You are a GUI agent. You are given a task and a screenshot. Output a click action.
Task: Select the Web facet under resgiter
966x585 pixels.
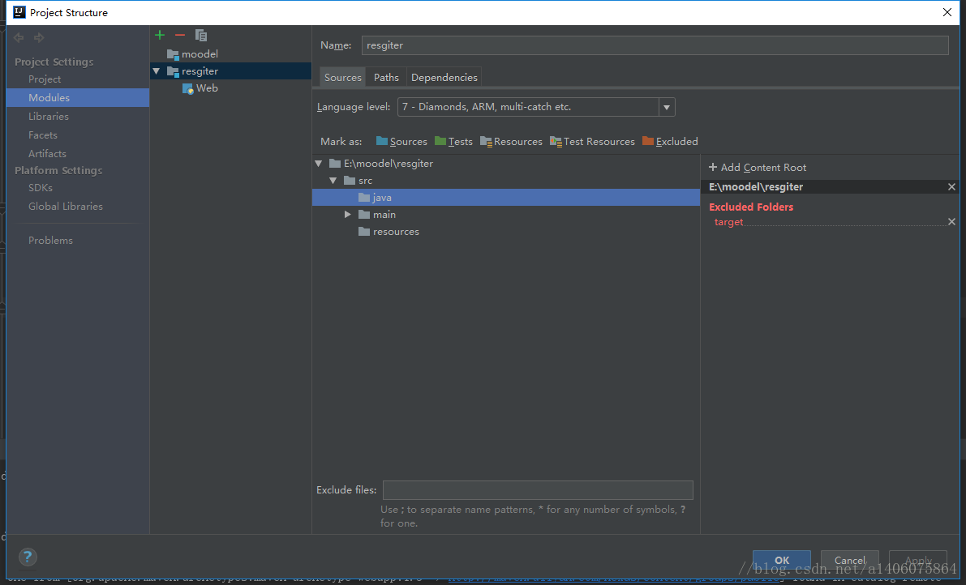[x=200, y=88]
